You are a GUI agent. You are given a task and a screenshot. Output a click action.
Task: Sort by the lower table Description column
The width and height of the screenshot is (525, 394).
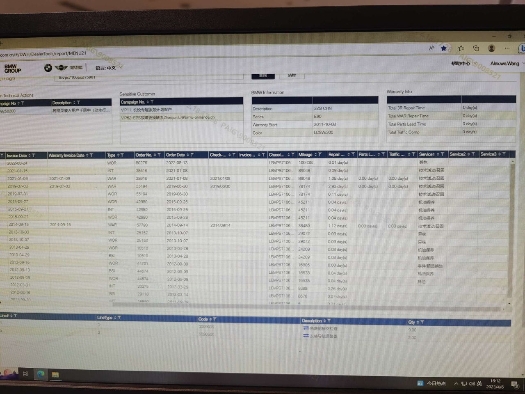tap(324, 321)
